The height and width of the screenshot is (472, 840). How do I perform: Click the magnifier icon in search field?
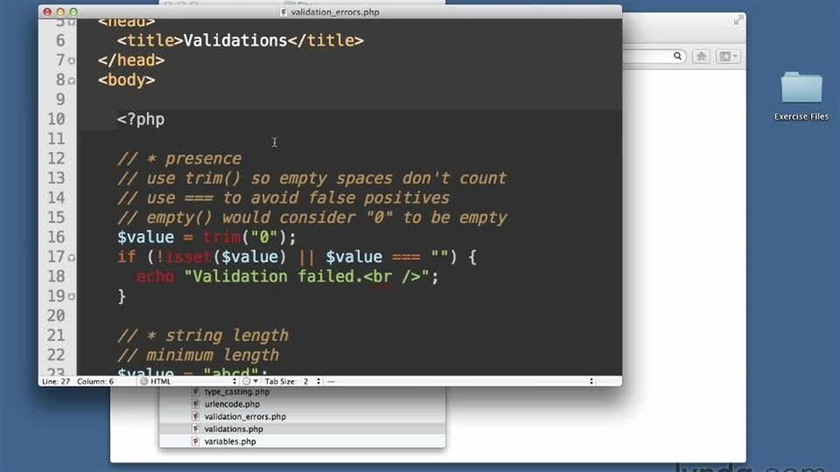coord(678,57)
